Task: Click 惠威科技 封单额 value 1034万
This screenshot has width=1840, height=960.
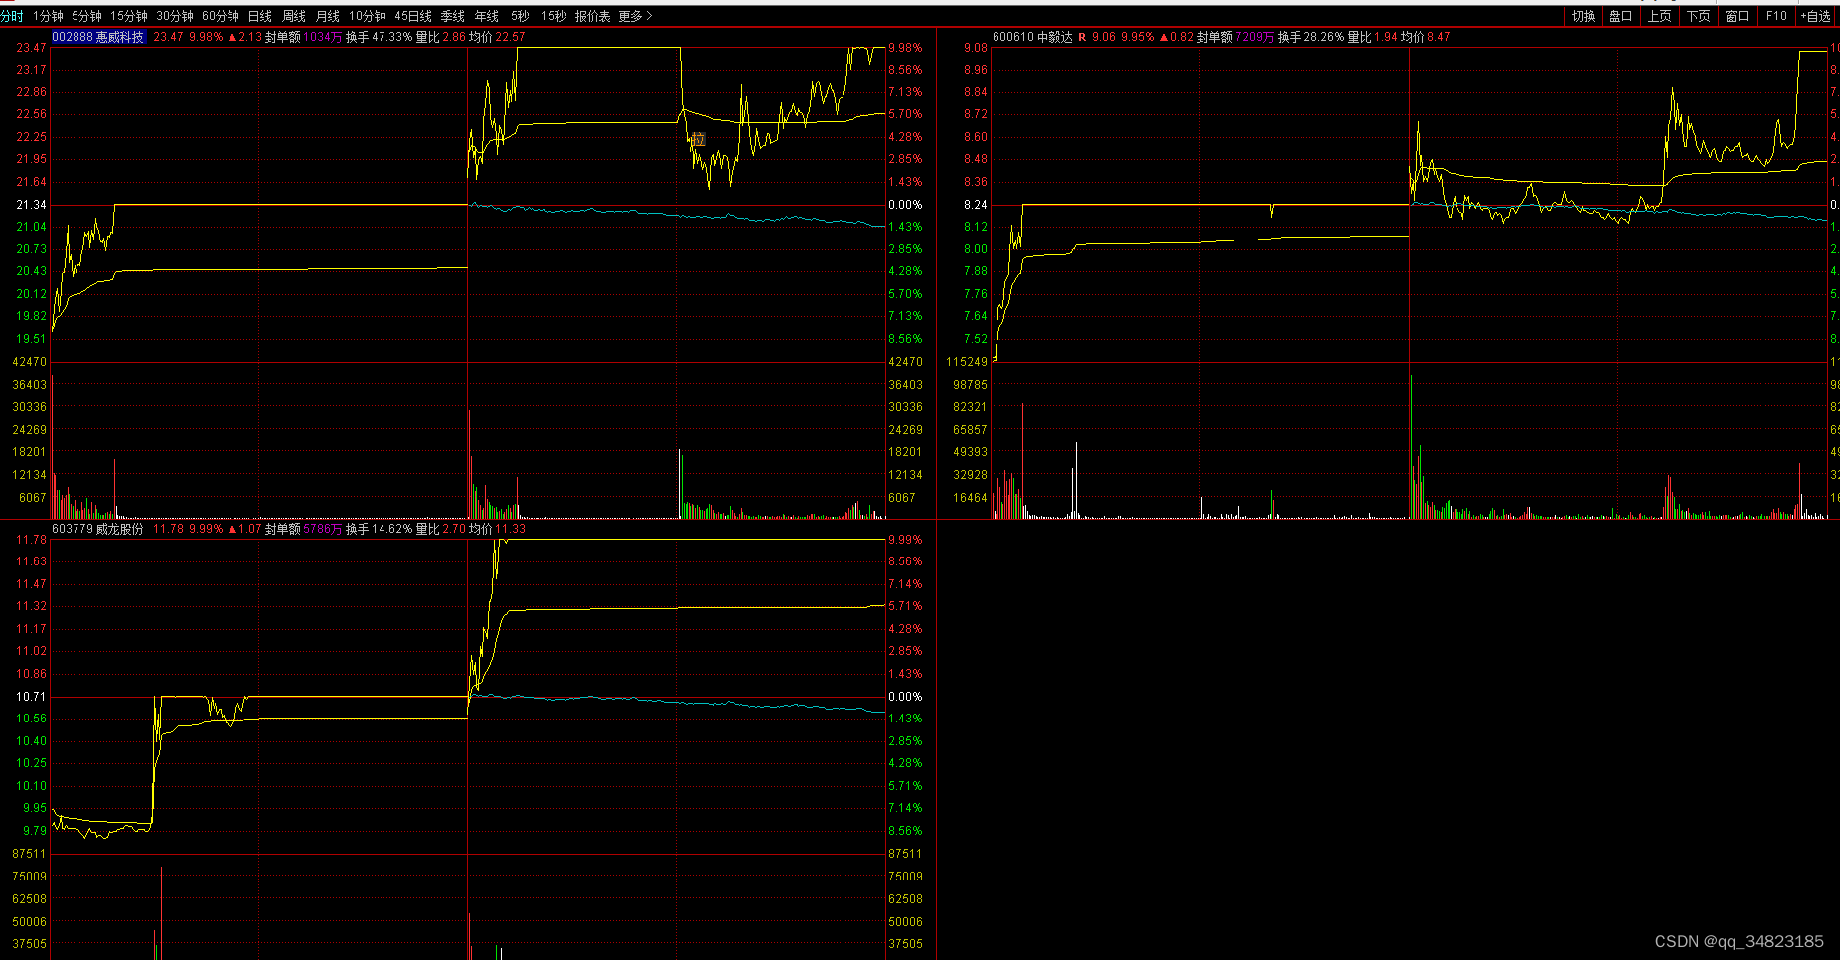Action: click(x=323, y=37)
